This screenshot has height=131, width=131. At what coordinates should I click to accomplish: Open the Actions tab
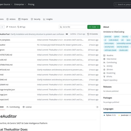tap(11, 19)
